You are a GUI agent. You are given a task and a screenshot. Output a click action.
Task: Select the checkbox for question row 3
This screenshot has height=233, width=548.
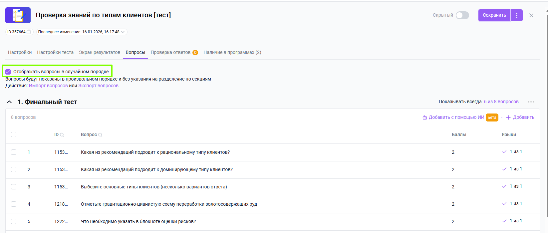pyautogui.click(x=14, y=187)
